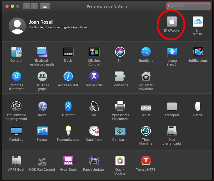Open Actualització de programari pane

tap(16, 106)
